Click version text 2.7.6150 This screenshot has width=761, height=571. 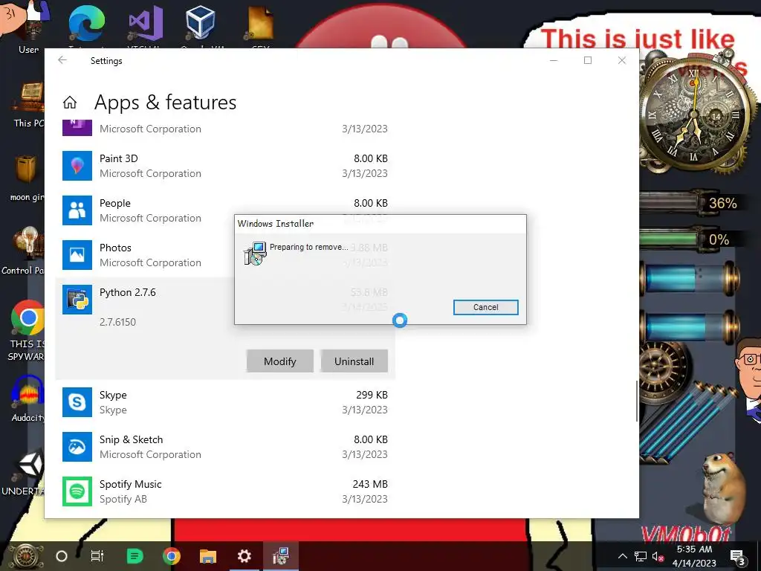pyautogui.click(x=117, y=322)
